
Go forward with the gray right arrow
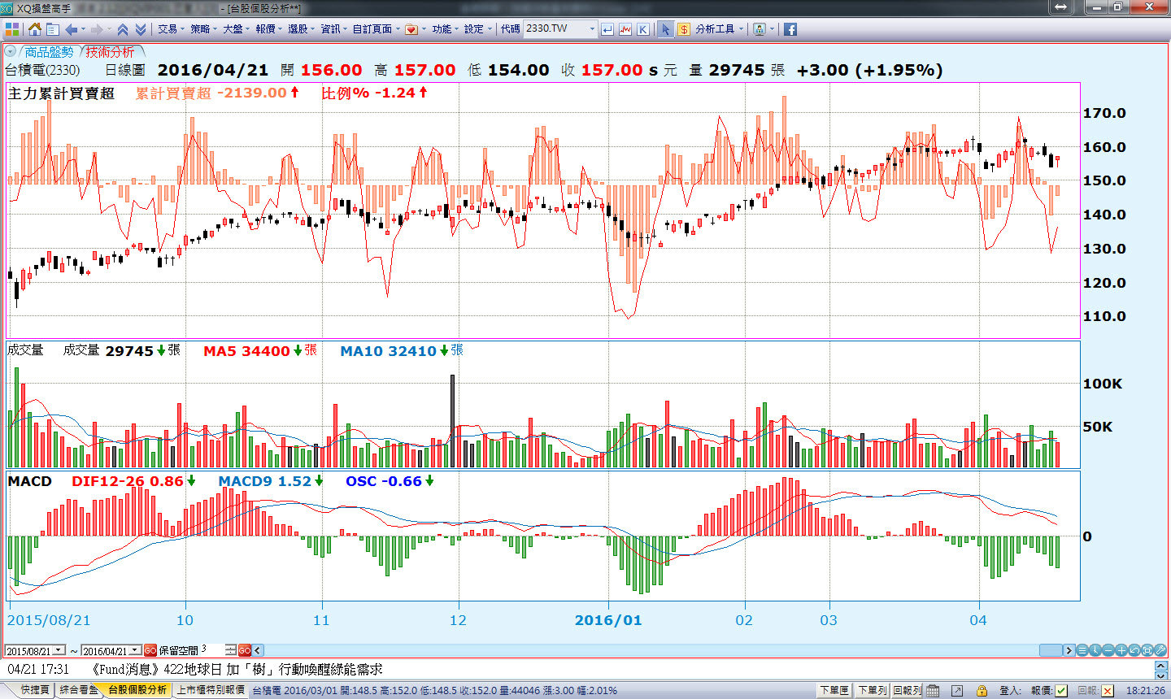click(97, 29)
